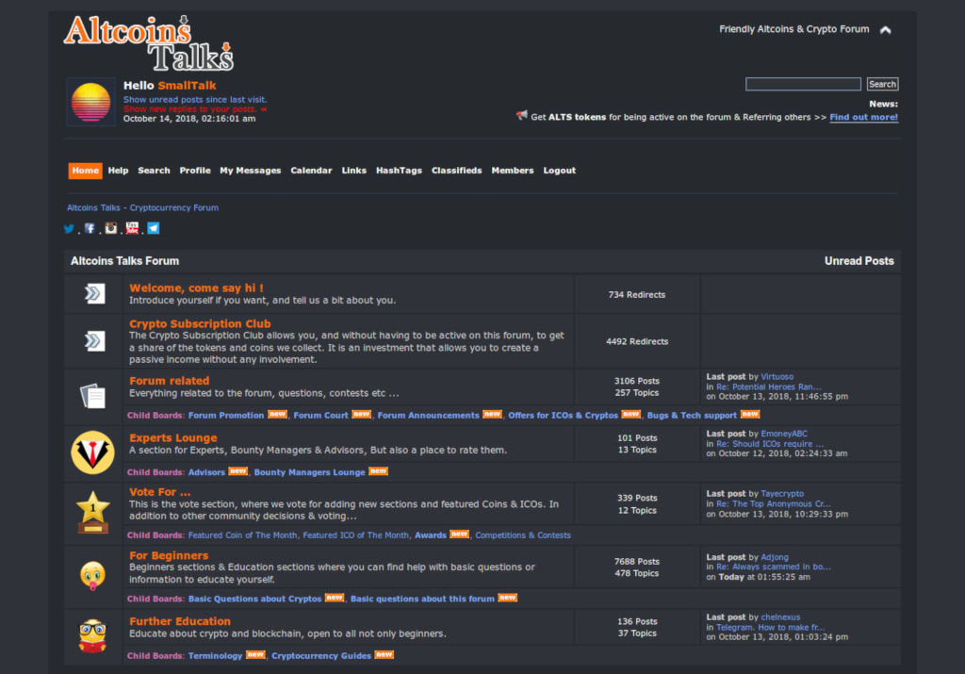Image resolution: width=965 pixels, height=674 pixels.
Task: Open the Instagram social icon
Action: 111,228
